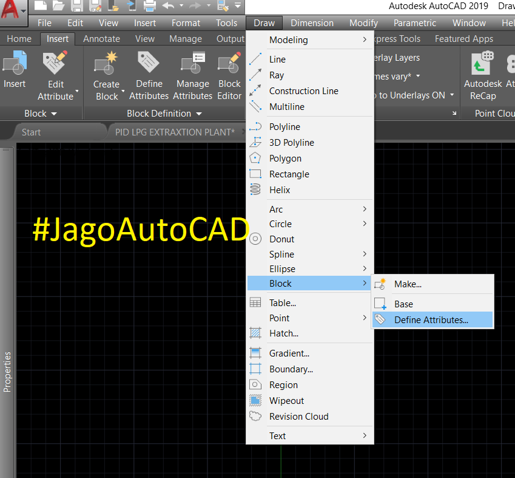Expand the Modeling submenu

(x=310, y=40)
